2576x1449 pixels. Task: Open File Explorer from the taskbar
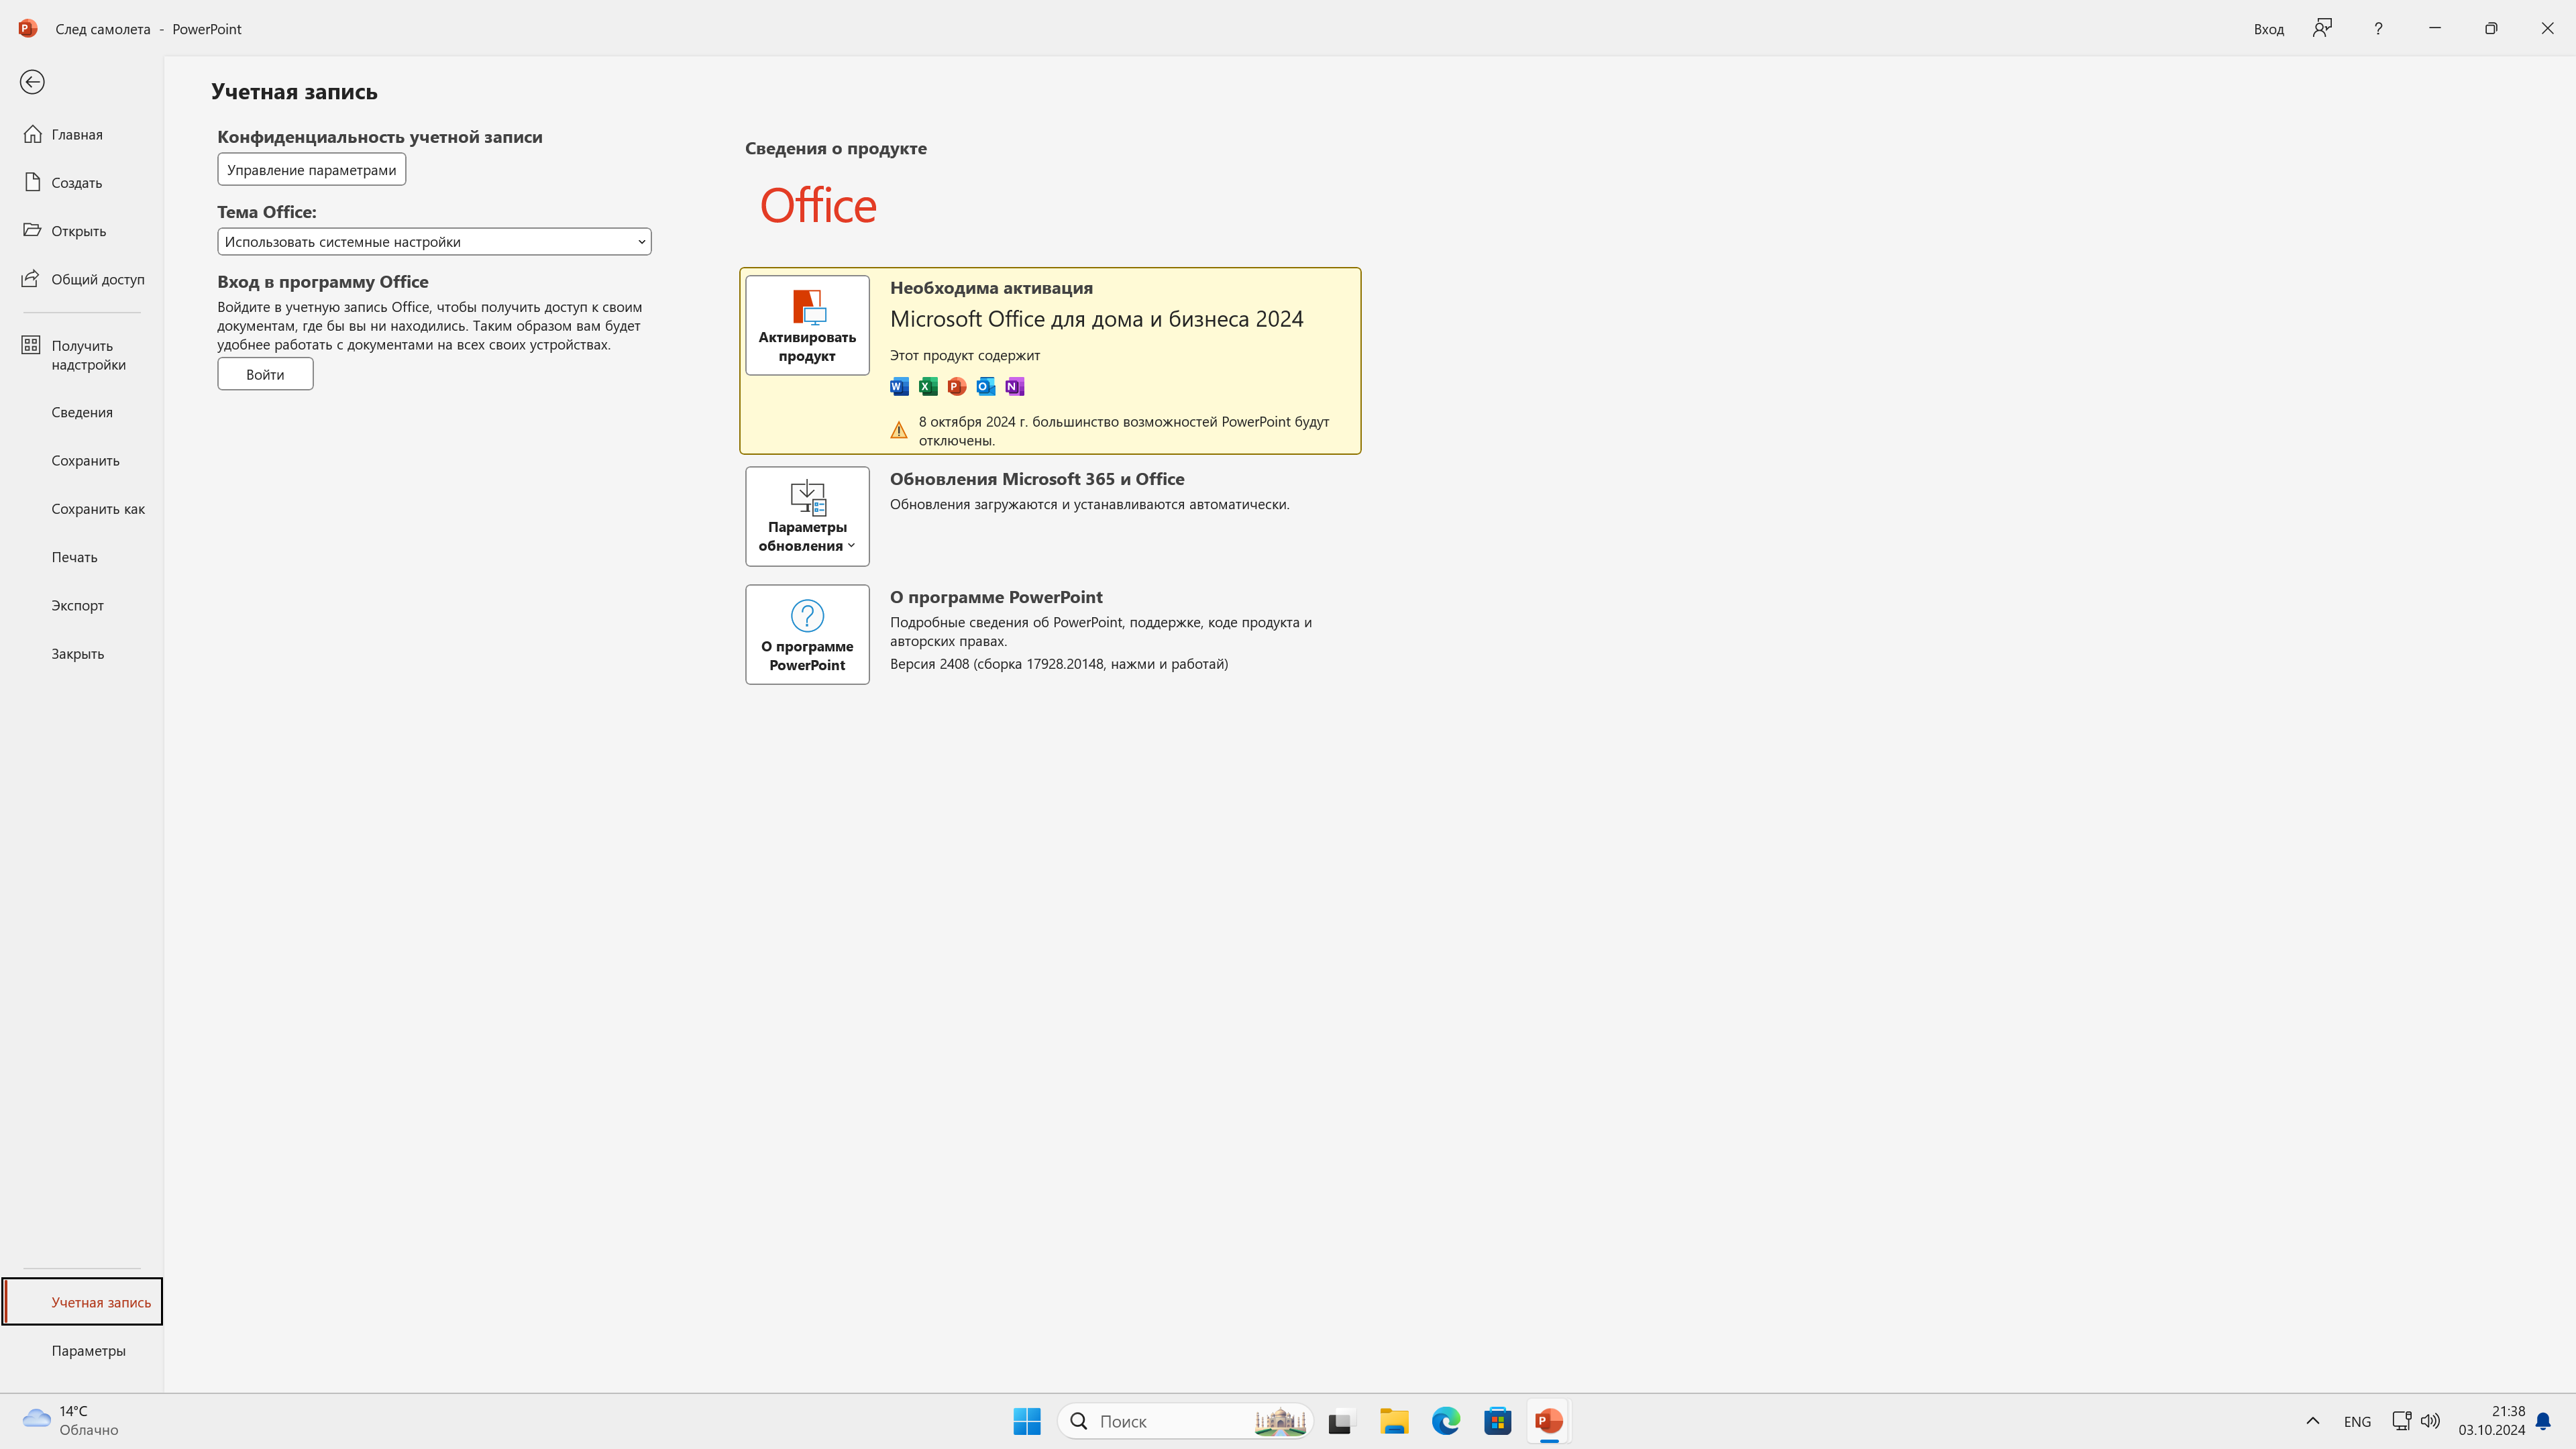pos(1394,1421)
